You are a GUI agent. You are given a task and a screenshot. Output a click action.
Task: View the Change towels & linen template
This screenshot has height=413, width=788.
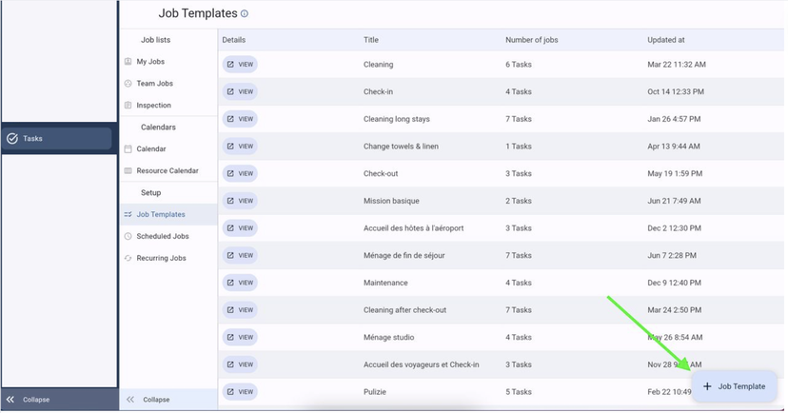(x=240, y=147)
